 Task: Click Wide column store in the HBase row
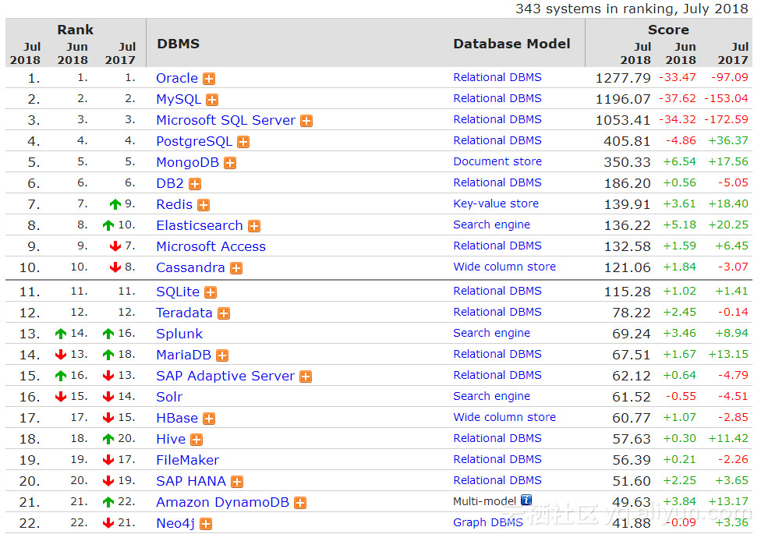pos(504,418)
